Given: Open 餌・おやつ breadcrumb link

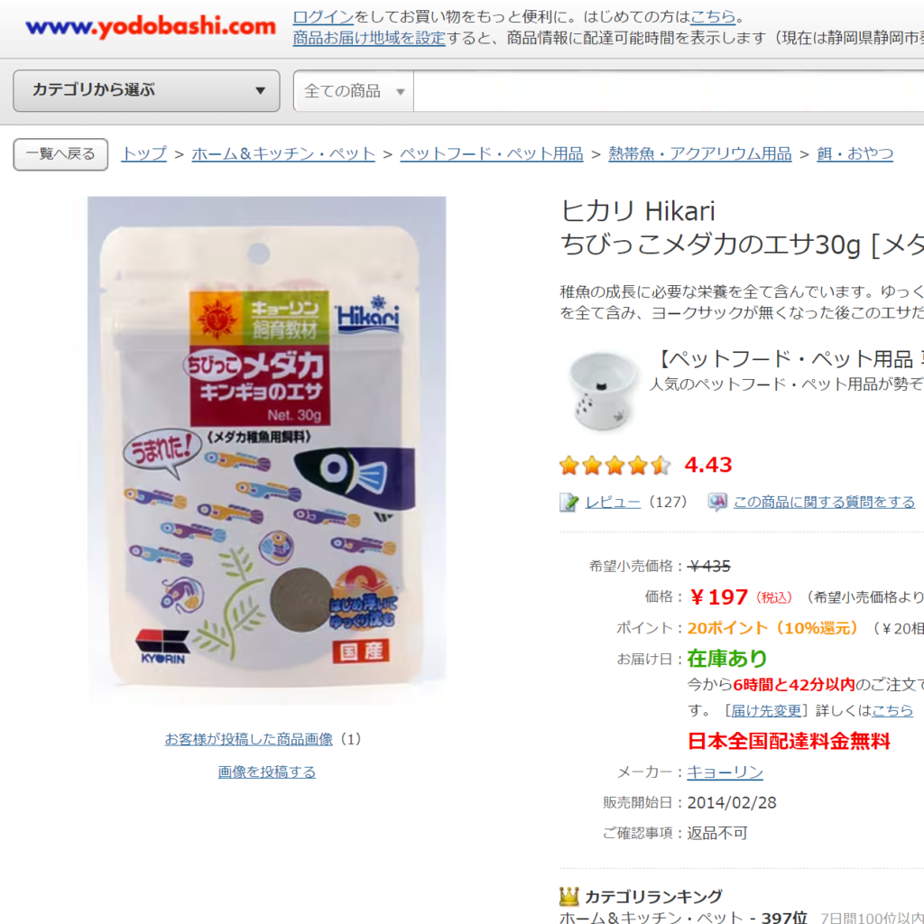Looking at the screenshot, I should [x=855, y=153].
